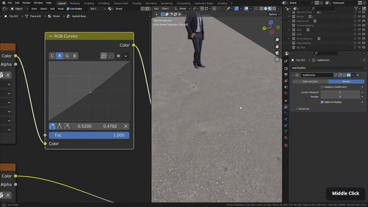Collapse the RGB Curves node
Screen dimensions: 368x207
[51, 36]
